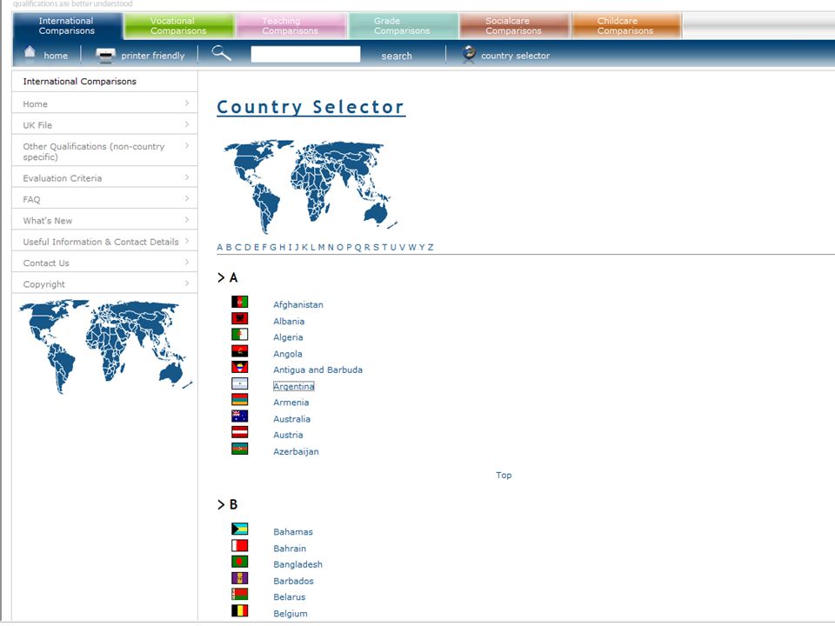This screenshot has width=835, height=626.
Task: Open the Vocational Comparisons tab
Action: [179, 25]
